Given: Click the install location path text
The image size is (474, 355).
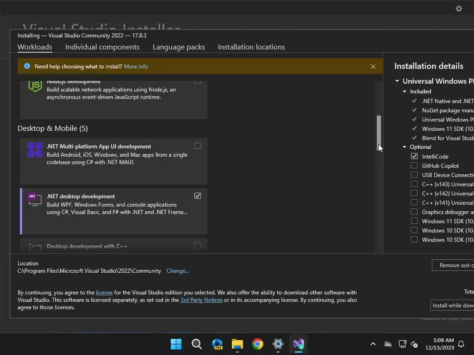Looking at the screenshot, I should pos(89,271).
